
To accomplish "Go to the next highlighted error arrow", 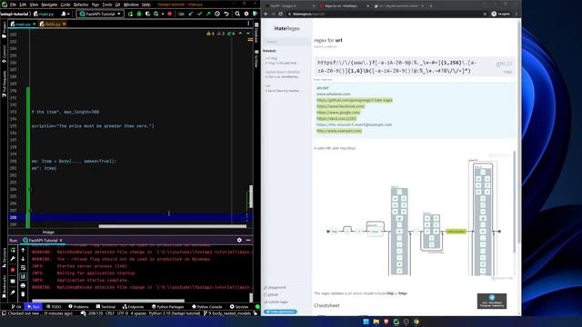I will [x=248, y=34].
